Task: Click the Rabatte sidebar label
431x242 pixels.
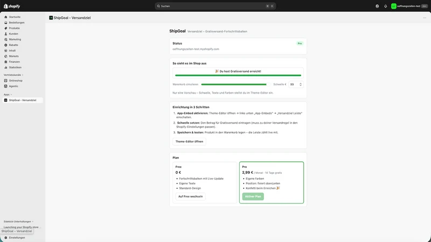Action: (x=13, y=45)
